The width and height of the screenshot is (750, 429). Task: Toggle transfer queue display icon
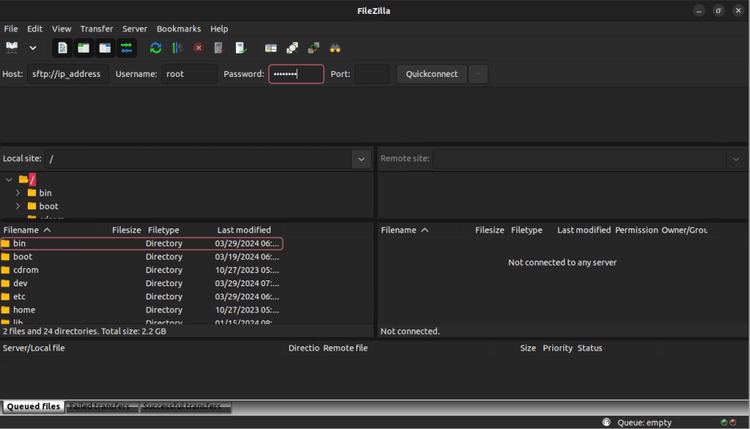click(127, 48)
